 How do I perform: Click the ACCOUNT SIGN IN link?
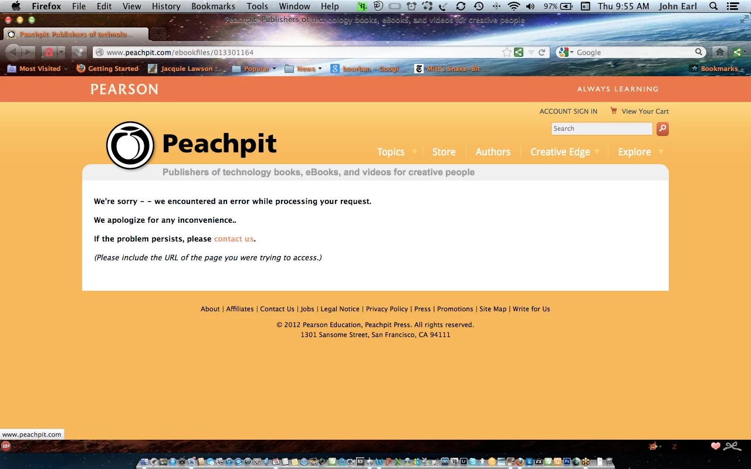click(x=569, y=111)
